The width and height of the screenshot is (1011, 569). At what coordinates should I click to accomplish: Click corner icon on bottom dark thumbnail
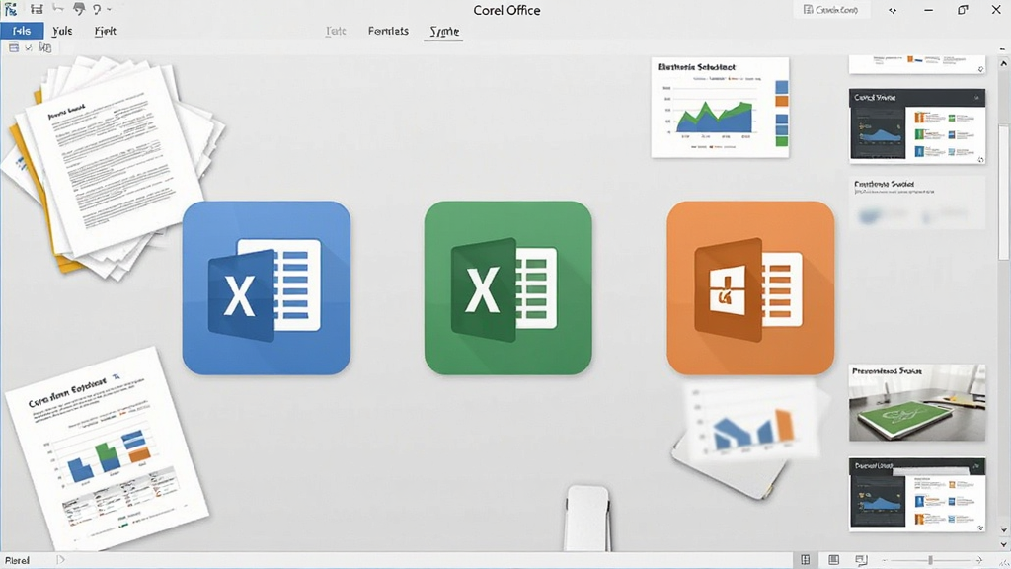(x=980, y=528)
